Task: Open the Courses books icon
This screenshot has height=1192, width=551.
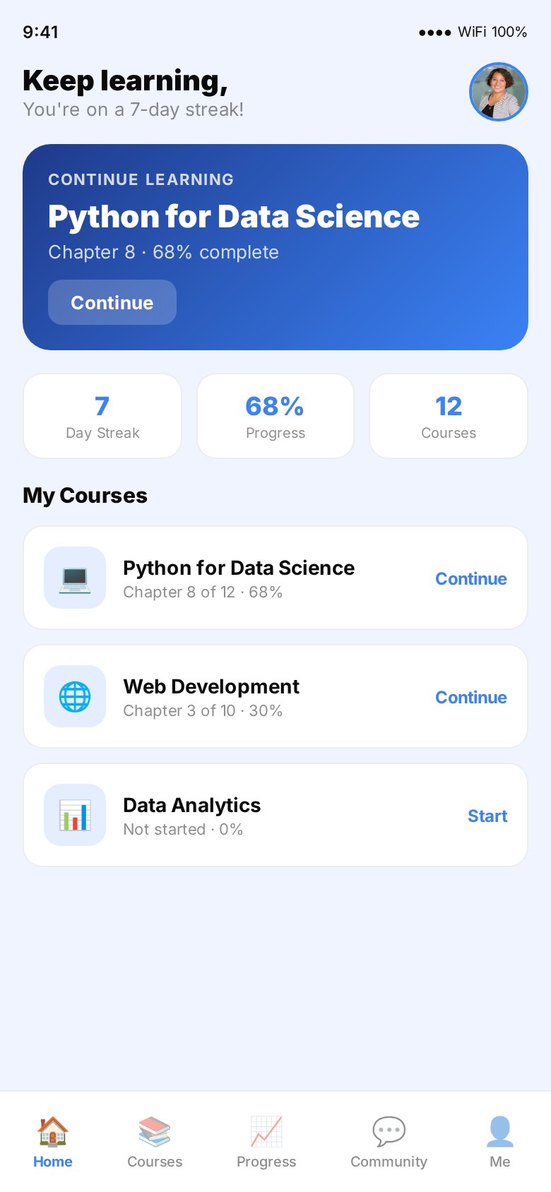Action: tap(155, 1131)
